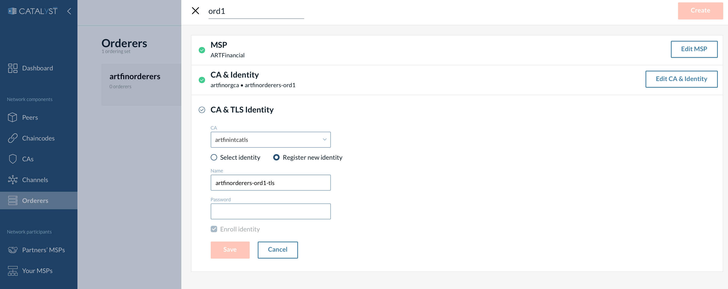
Task: Click the Channels icon in sidebar
Action: pos(13,180)
